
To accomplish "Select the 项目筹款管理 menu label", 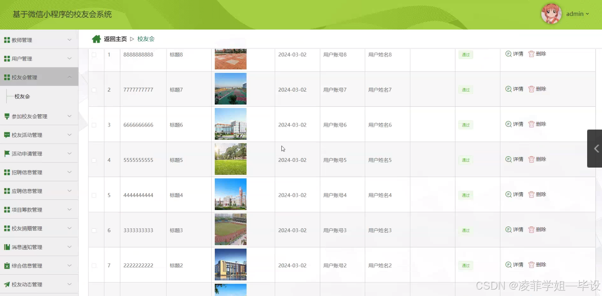I will pos(27,210).
